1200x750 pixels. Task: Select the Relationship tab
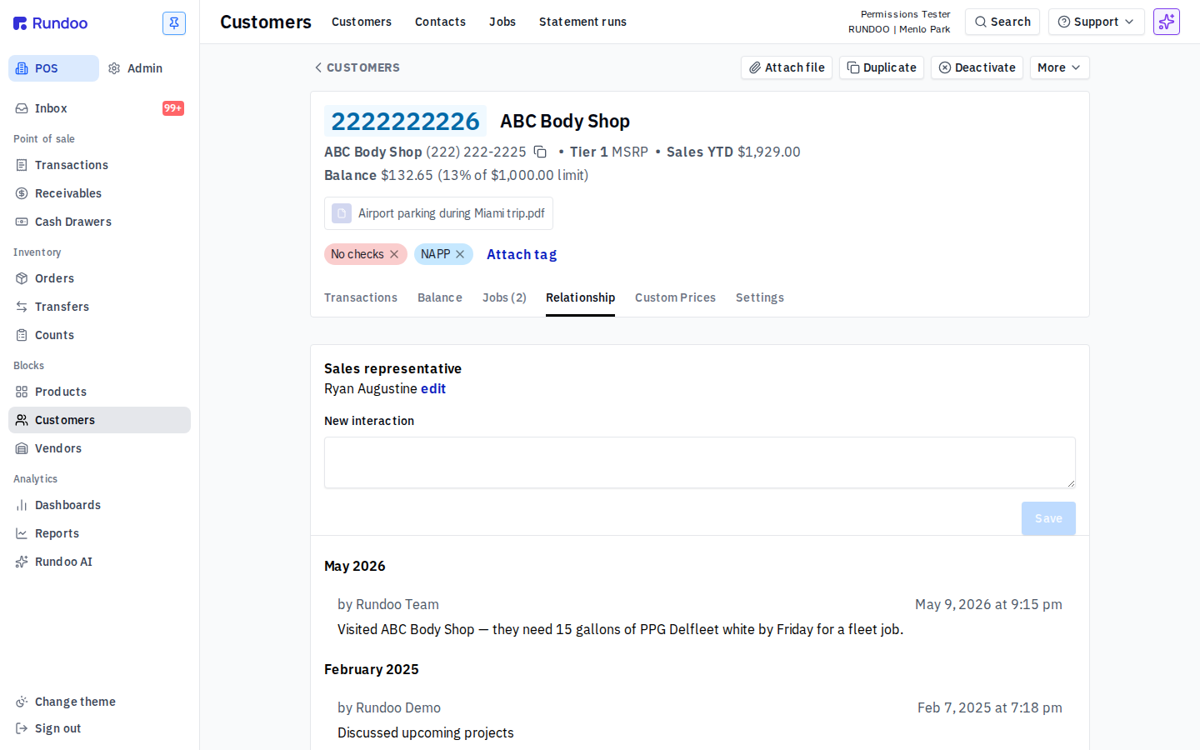[x=580, y=297]
